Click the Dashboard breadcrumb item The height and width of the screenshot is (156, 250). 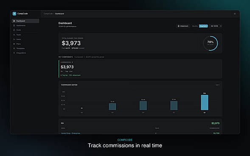click(59, 14)
